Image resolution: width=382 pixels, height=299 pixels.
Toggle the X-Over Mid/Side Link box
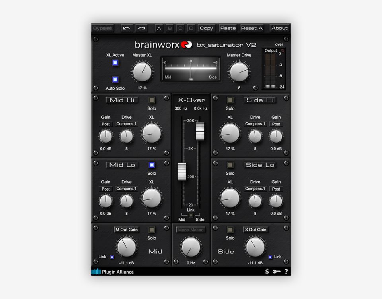coord(191,216)
